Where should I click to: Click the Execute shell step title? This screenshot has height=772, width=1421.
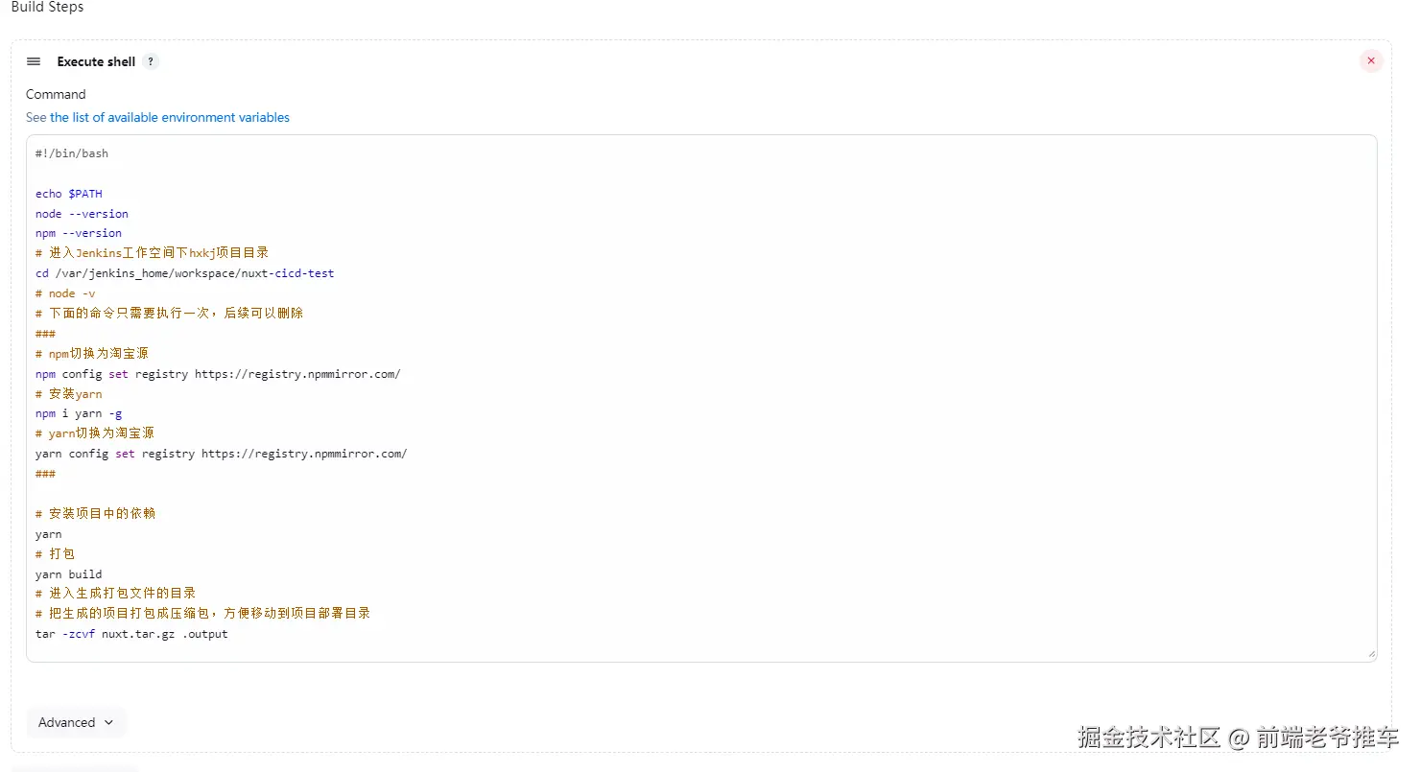pos(96,61)
